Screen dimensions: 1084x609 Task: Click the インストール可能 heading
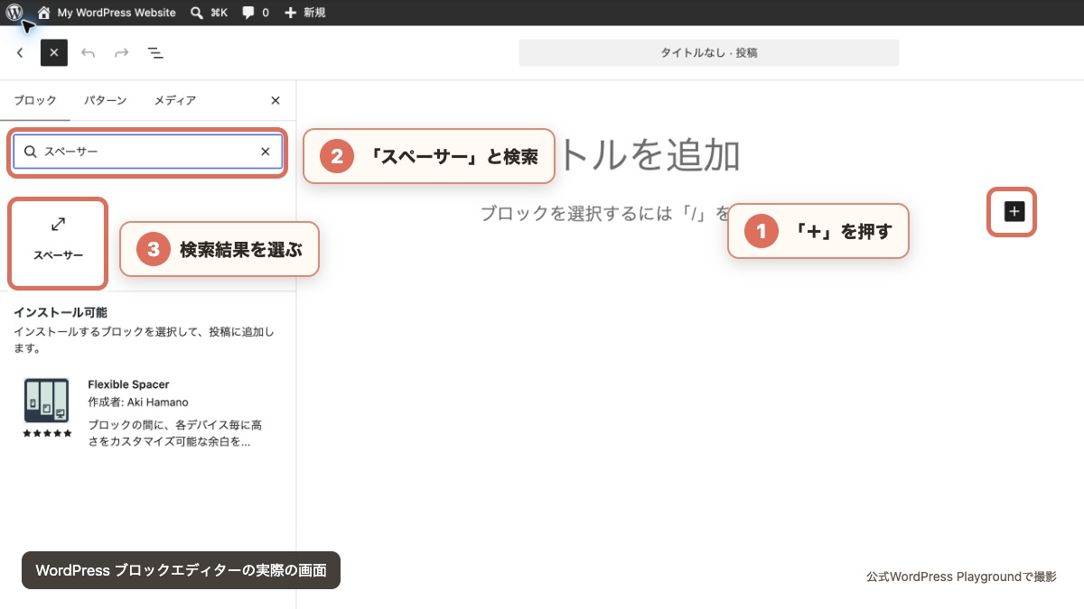[60, 313]
